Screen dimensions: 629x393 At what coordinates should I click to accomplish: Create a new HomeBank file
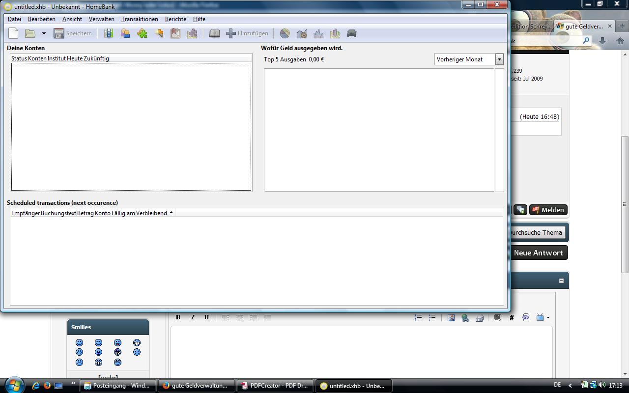(x=14, y=33)
